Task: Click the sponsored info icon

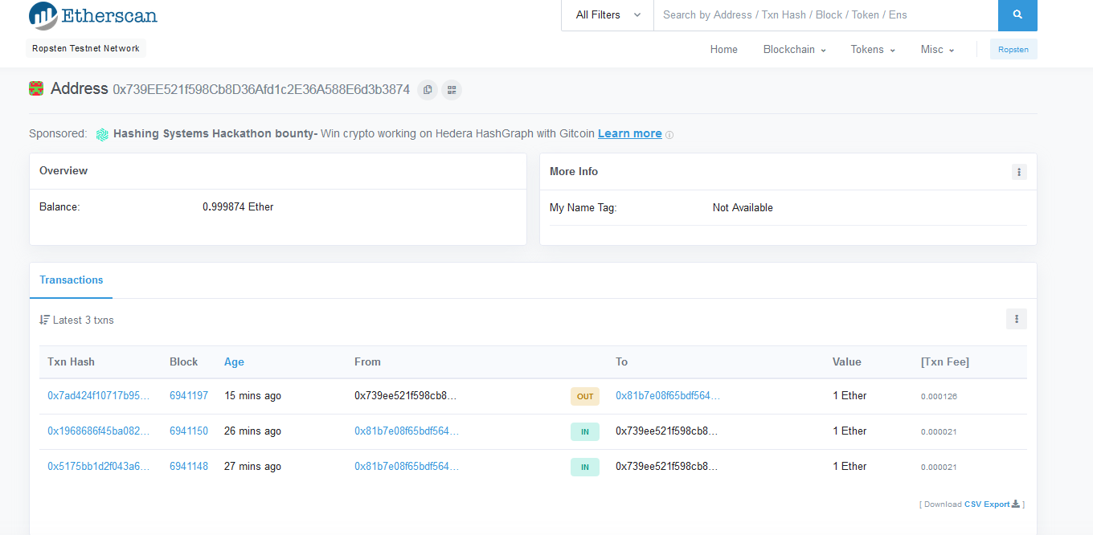Action: (669, 135)
